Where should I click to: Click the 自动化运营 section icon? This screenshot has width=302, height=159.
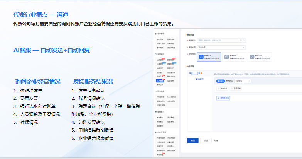coord(155,132)
